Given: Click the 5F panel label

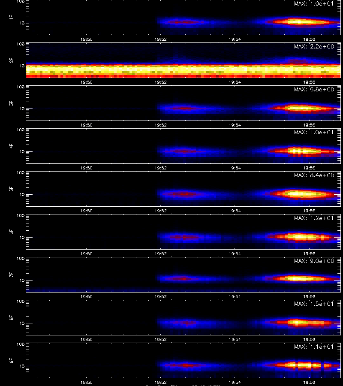Looking at the screenshot, I should tap(11, 189).
